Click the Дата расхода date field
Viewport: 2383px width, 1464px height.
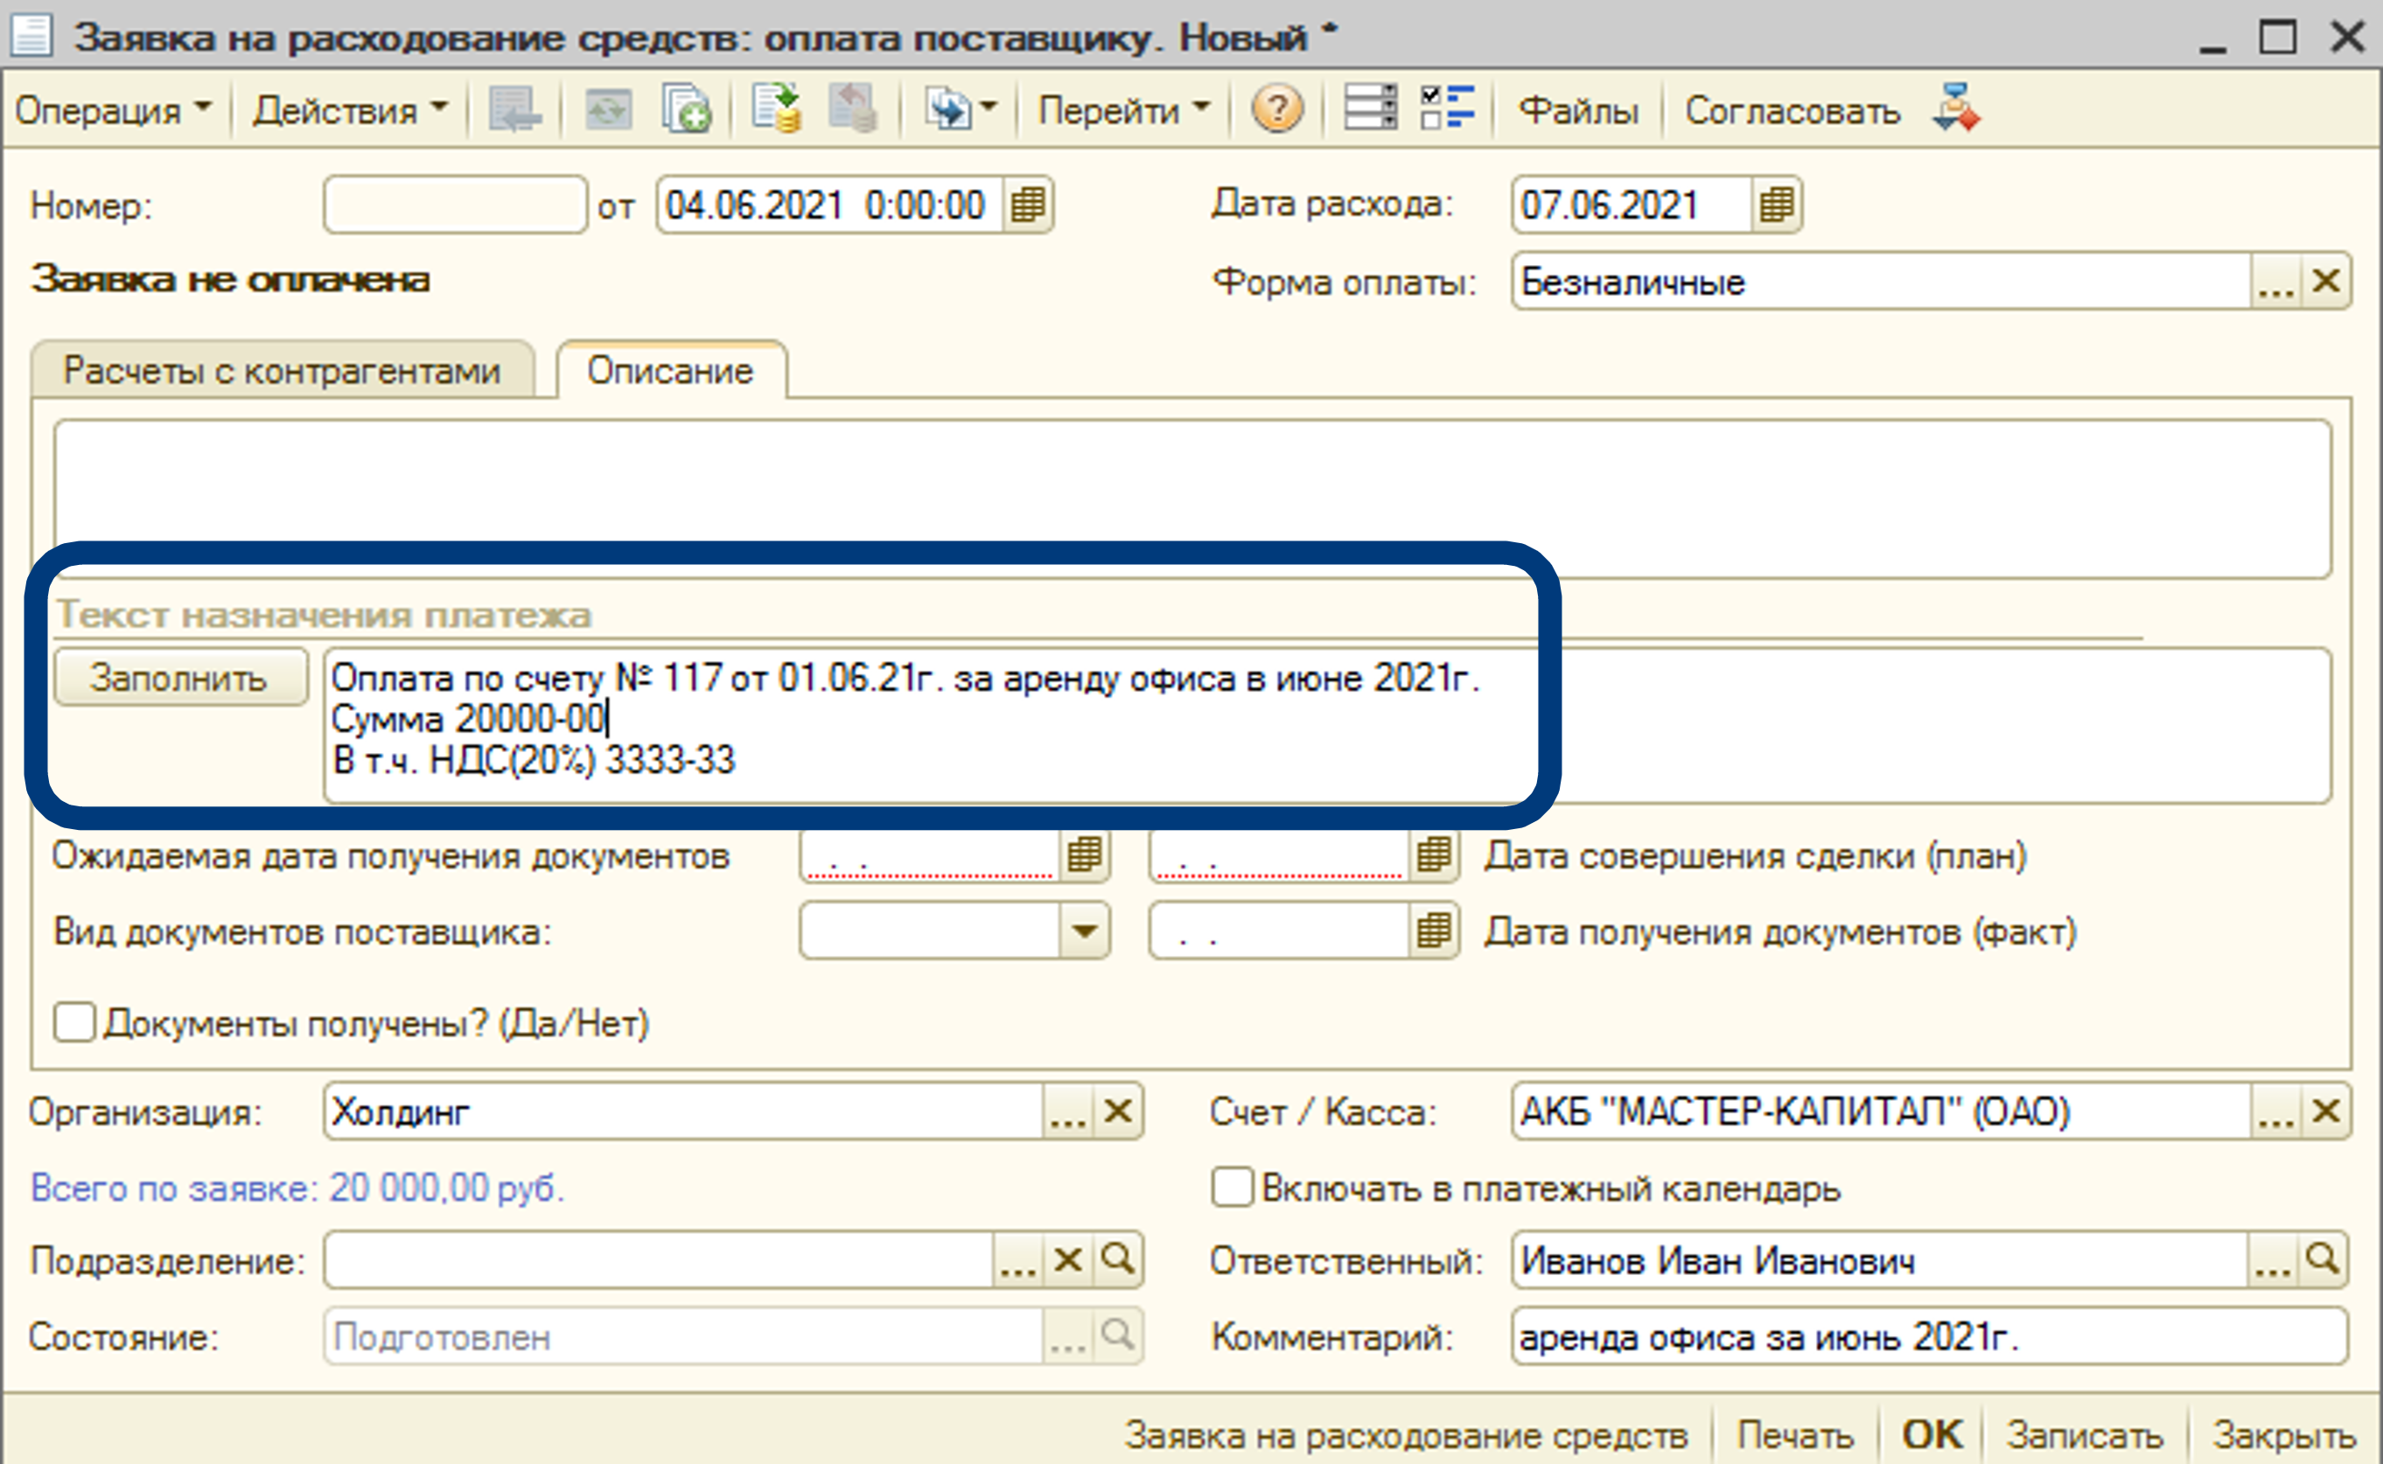coord(1632,205)
